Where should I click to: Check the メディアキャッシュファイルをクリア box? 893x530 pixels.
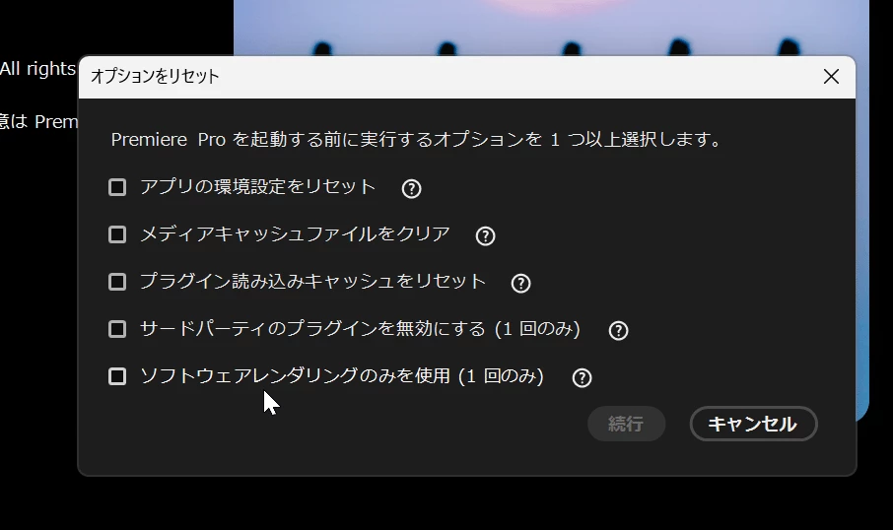click(x=117, y=234)
